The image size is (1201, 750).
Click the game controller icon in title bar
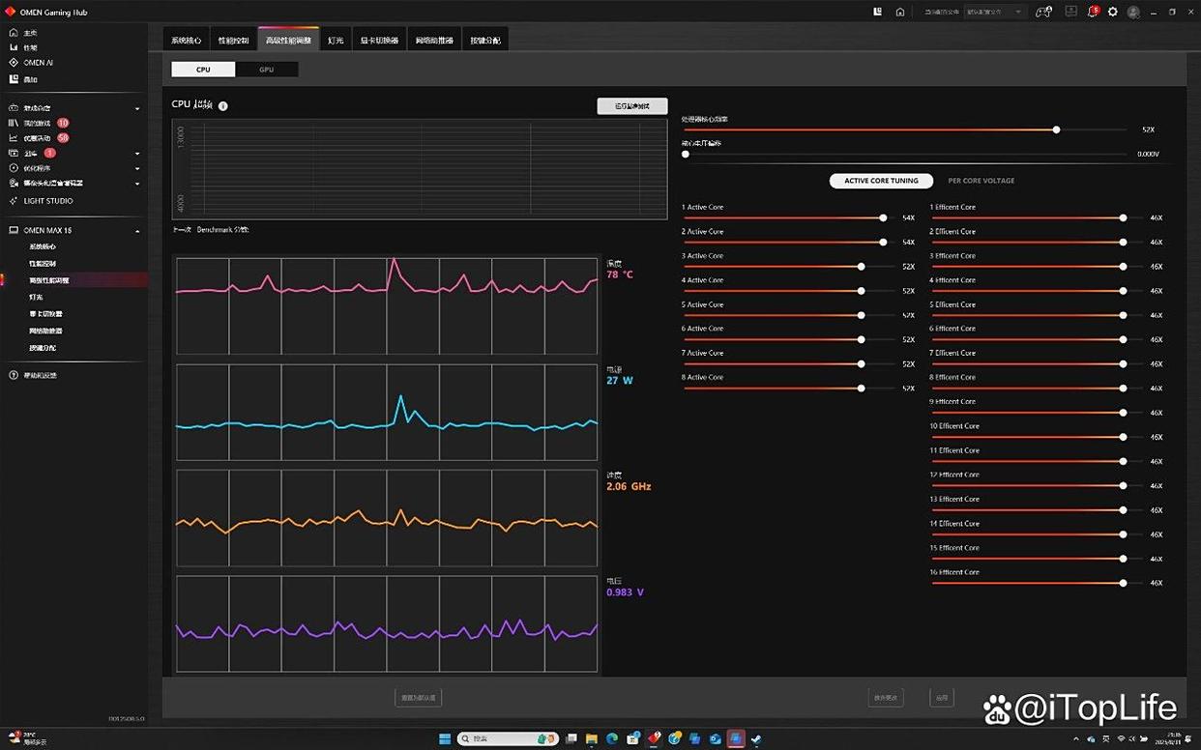[x=1042, y=12]
